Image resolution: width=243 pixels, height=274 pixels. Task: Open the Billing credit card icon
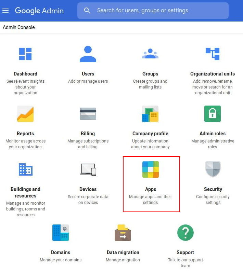(x=88, y=114)
